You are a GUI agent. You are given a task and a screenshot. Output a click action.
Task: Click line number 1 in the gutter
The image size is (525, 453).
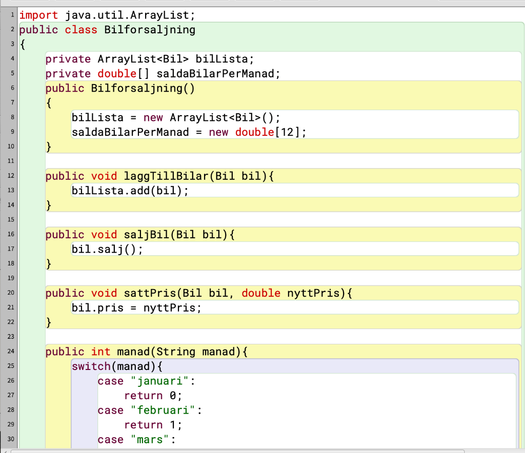click(12, 15)
